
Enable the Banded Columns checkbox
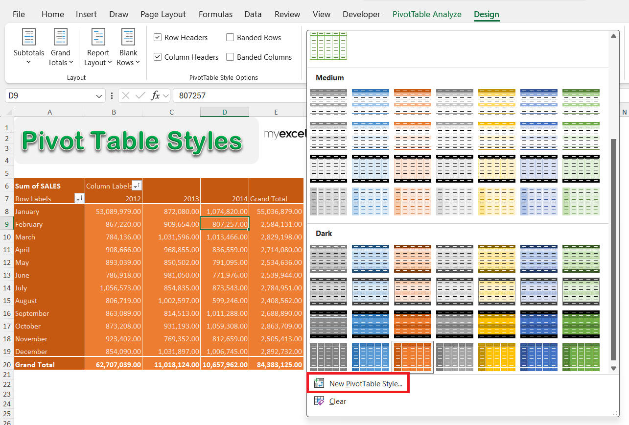coord(230,57)
